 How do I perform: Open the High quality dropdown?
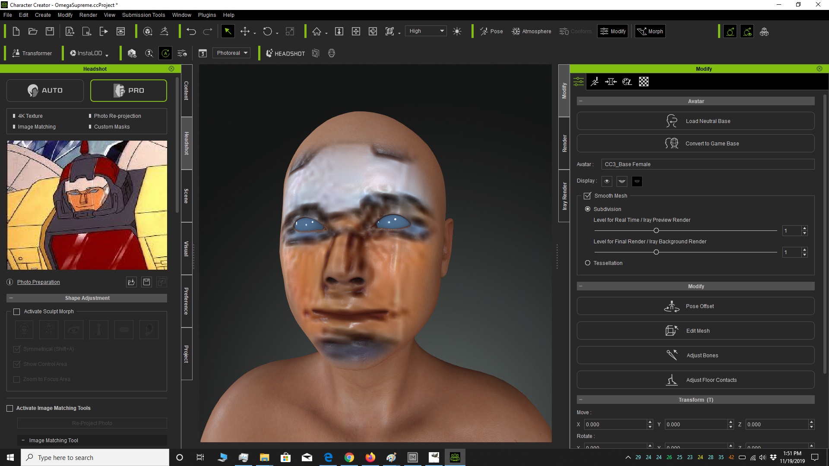pos(426,31)
